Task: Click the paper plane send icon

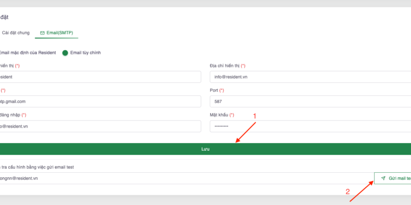Action: pos(383,178)
